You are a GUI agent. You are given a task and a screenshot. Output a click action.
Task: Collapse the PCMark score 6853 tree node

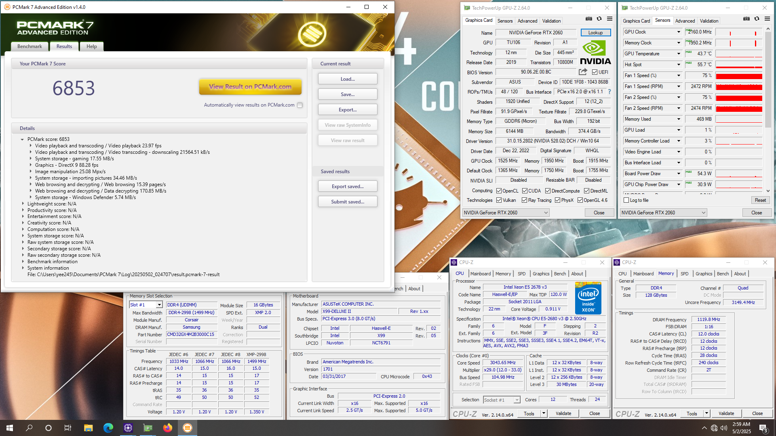pos(22,139)
